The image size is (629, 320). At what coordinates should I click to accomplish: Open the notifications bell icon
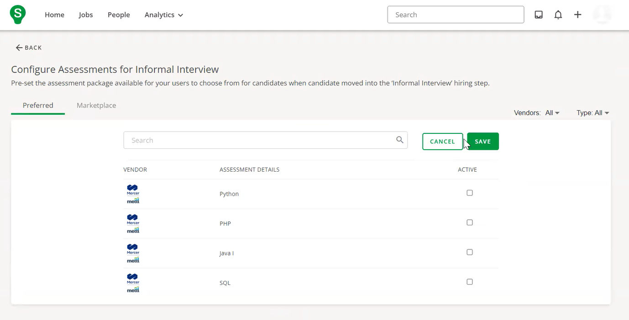coord(558,15)
